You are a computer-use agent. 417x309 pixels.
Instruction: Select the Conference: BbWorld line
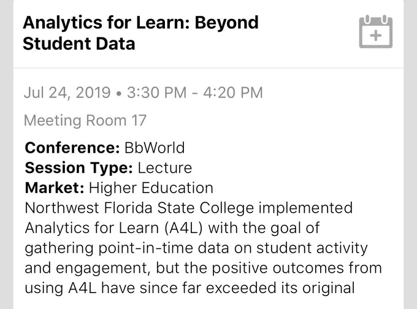click(104, 148)
